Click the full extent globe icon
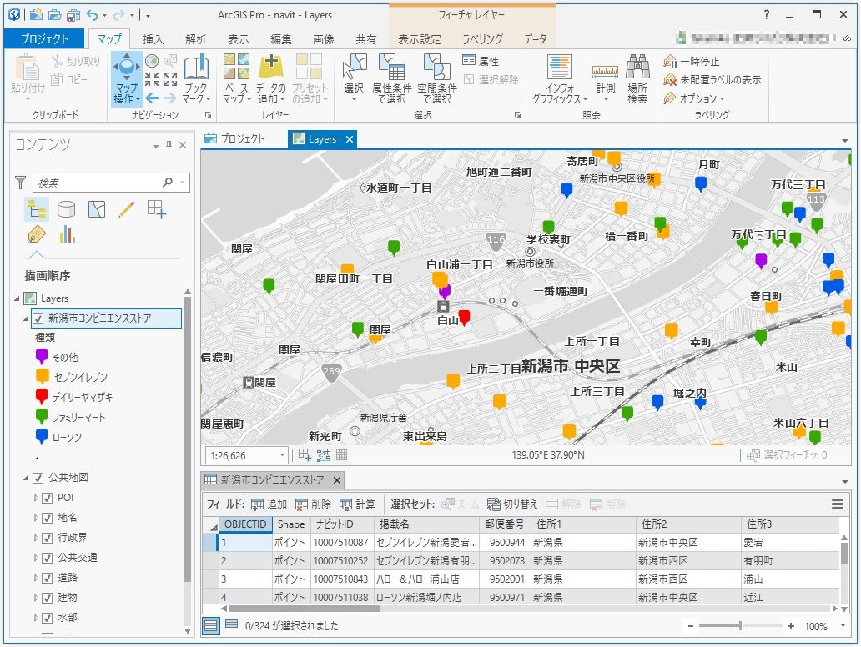Viewport: 861px width, 647px height. 152,60
